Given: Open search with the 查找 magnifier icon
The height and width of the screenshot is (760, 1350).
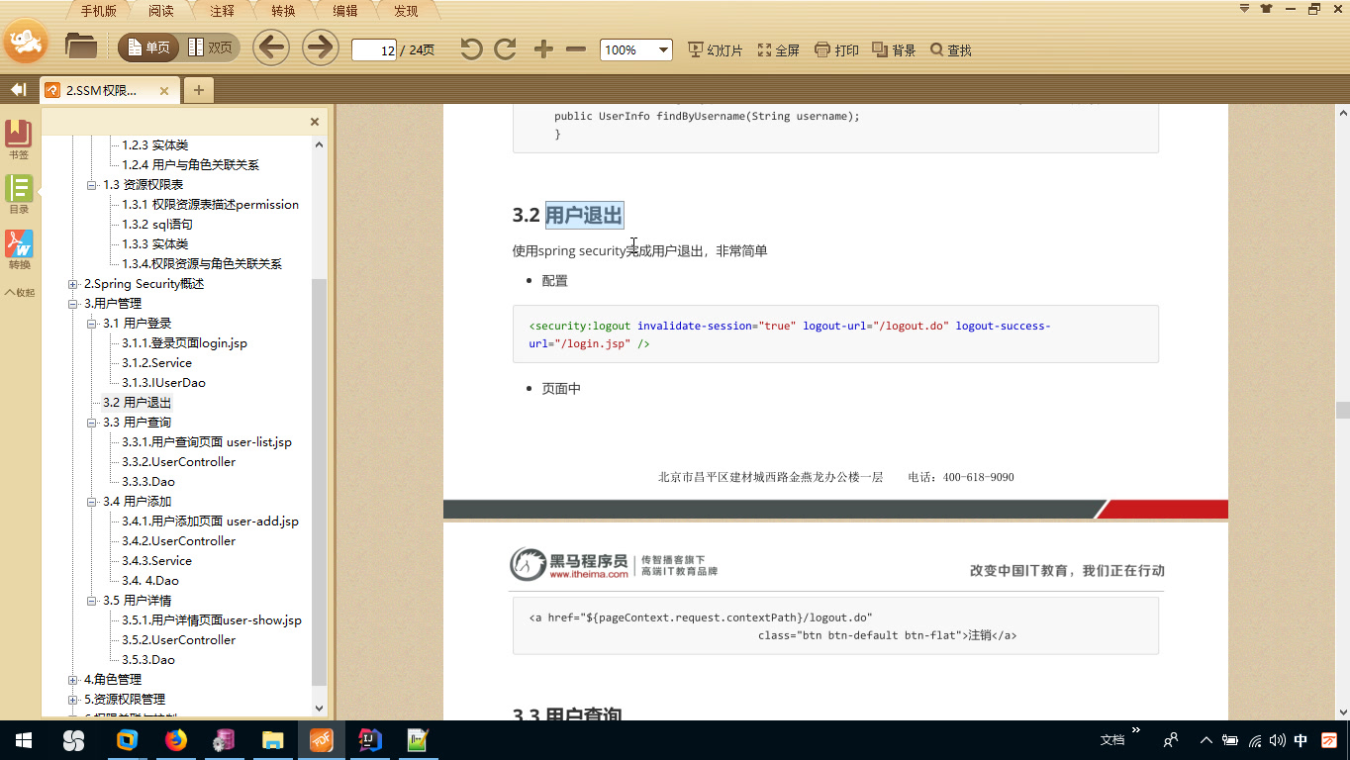Looking at the screenshot, I should [x=950, y=49].
